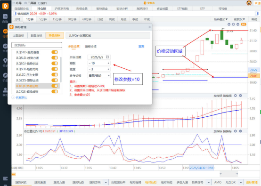Click the close-circle icon of lower sub-chart
The height and width of the screenshot is (186, 261).
click(x=241, y=131)
